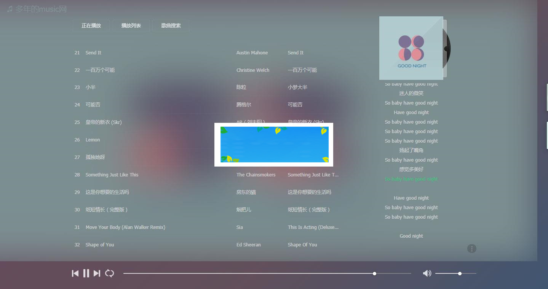
Task: Select the song Lemon
Action: click(x=93, y=140)
